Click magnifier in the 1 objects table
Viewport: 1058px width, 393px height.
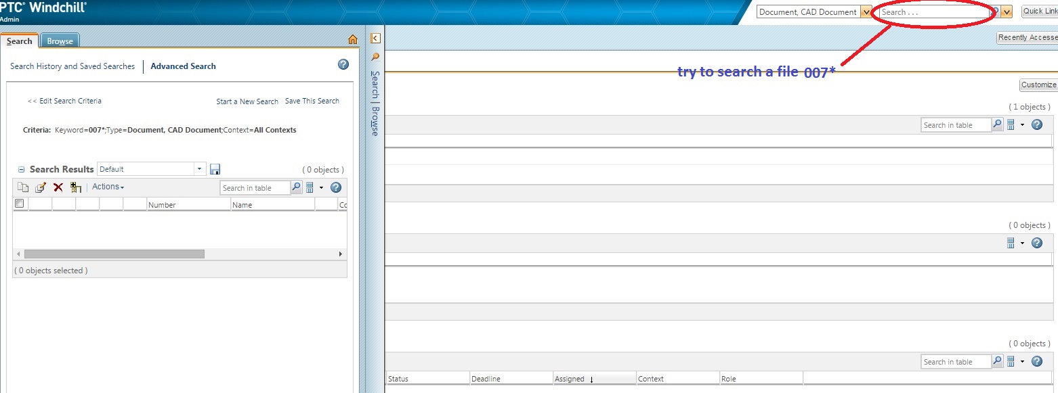pyautogui.click(x=997, y=124)
